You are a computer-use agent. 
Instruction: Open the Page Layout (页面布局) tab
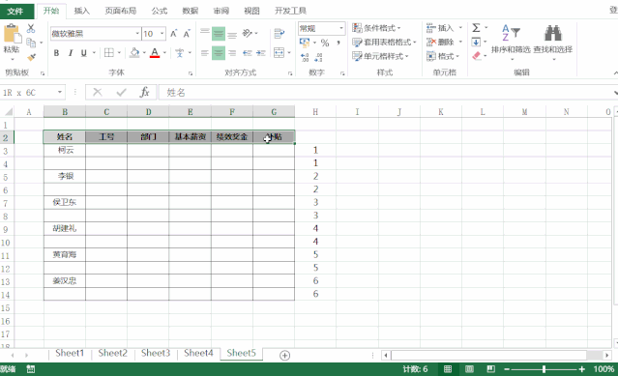121,11
